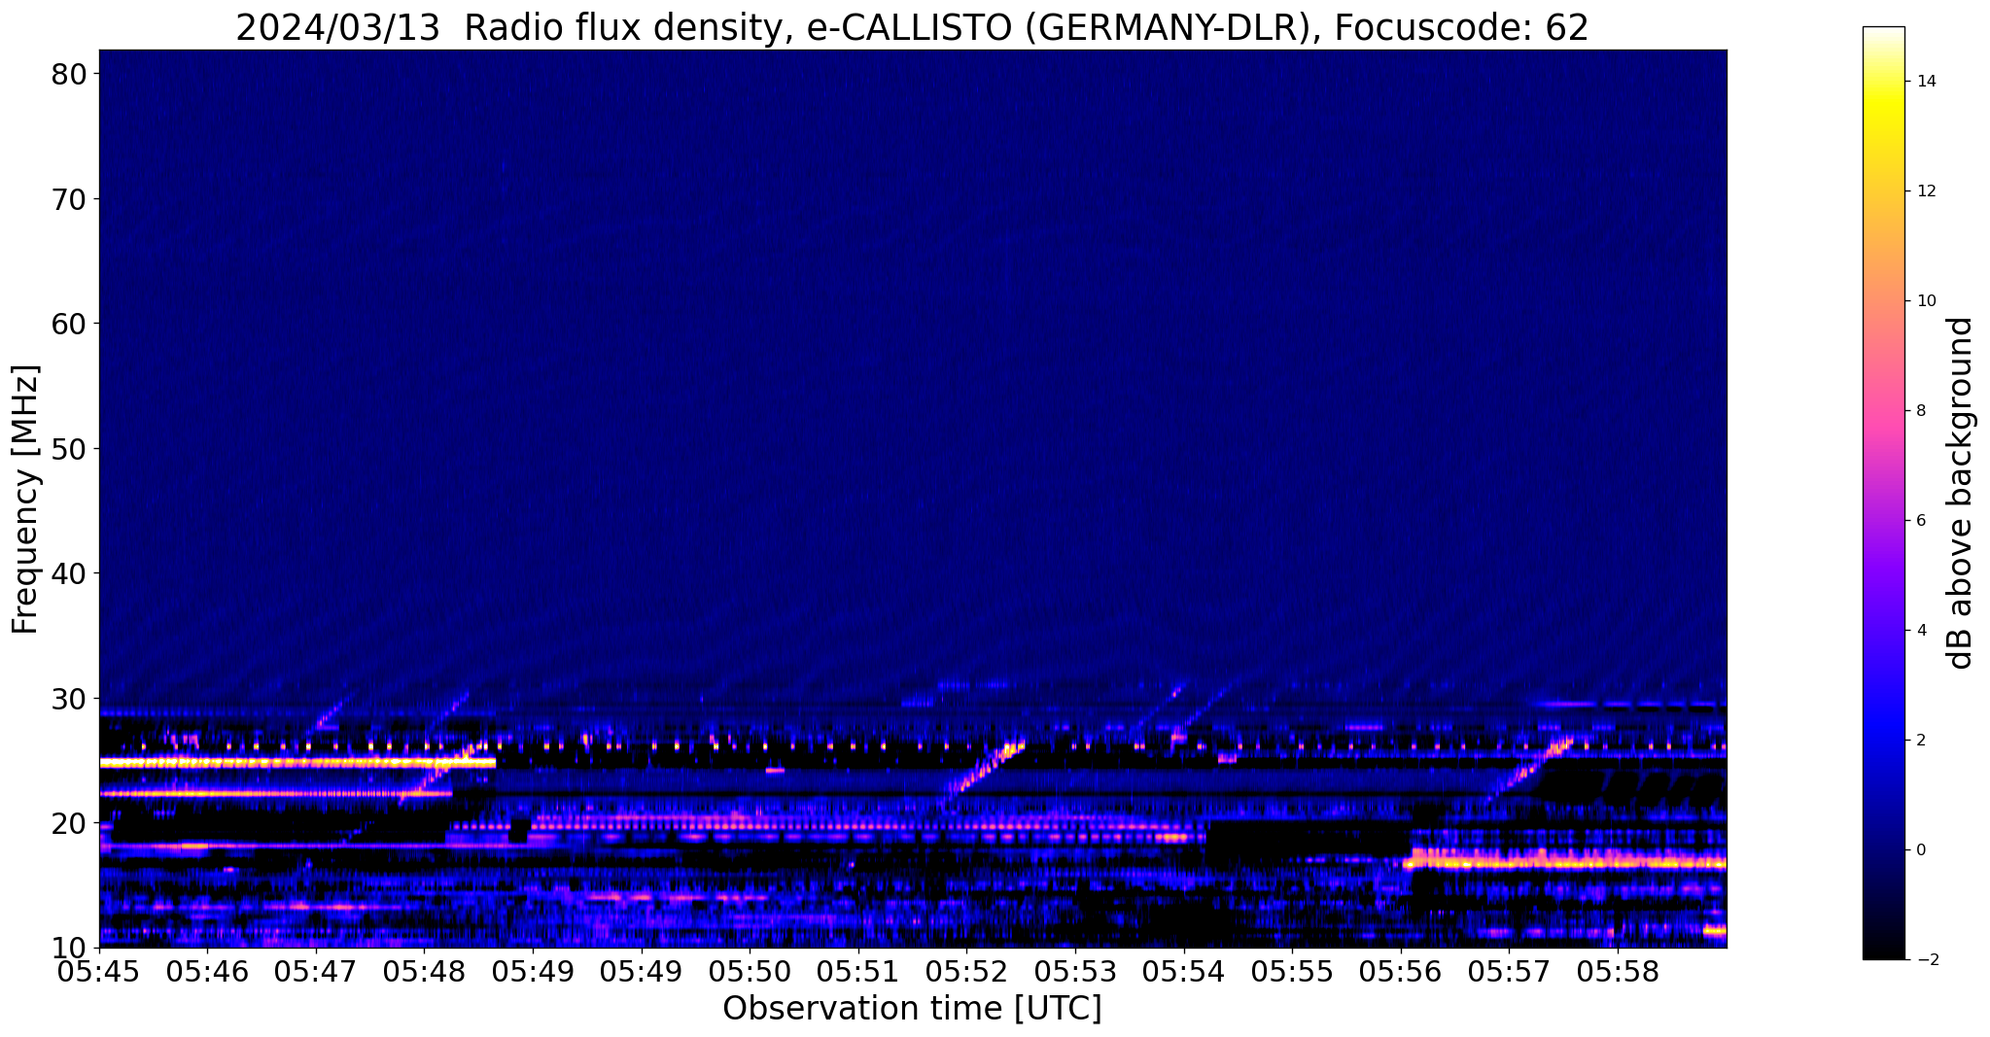
Task: Click the 05:57 time tick label
Action: [1509, 973]
